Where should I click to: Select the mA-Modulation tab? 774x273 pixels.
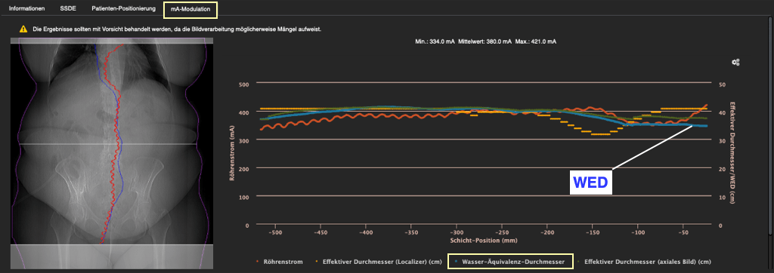pos(190,9)
